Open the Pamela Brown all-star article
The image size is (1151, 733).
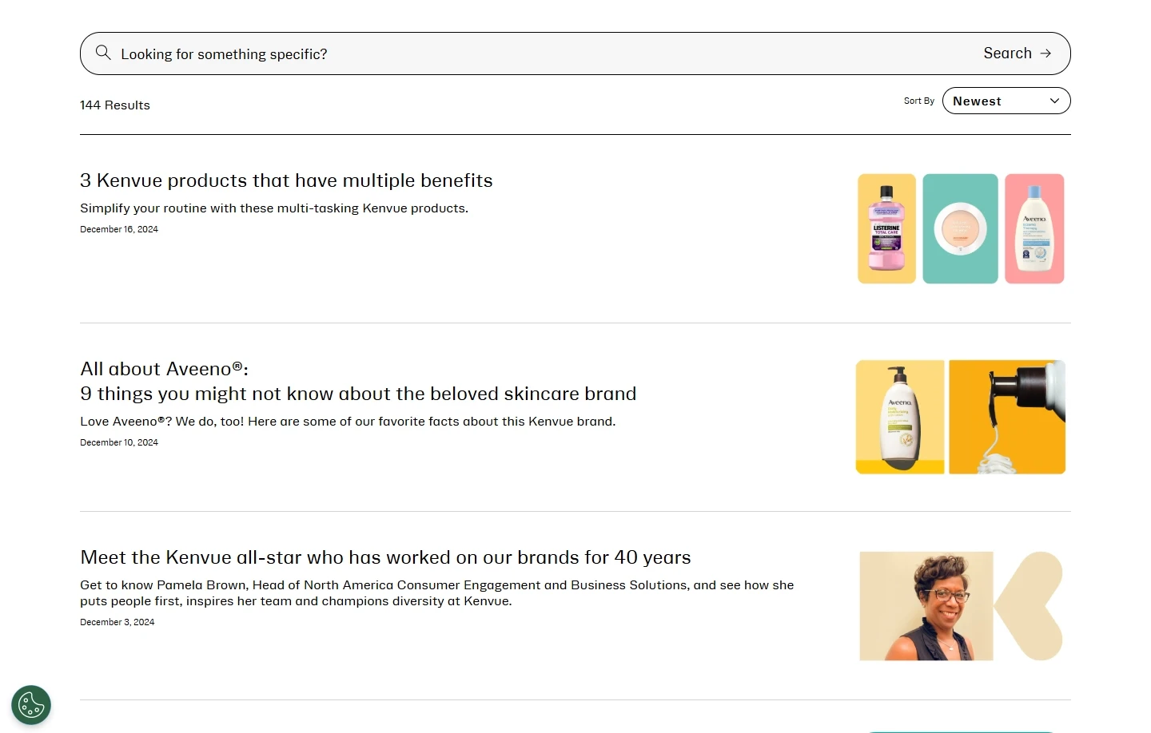point(385,557)
